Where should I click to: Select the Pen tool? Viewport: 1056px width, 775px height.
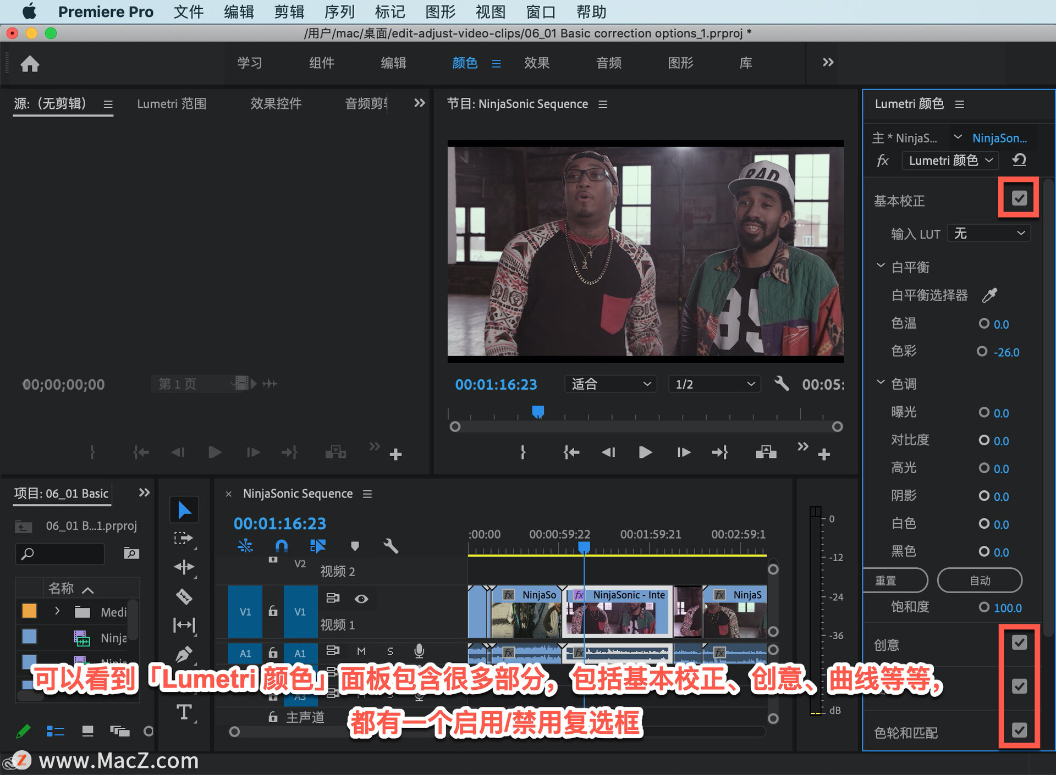[x=184, y=654]
